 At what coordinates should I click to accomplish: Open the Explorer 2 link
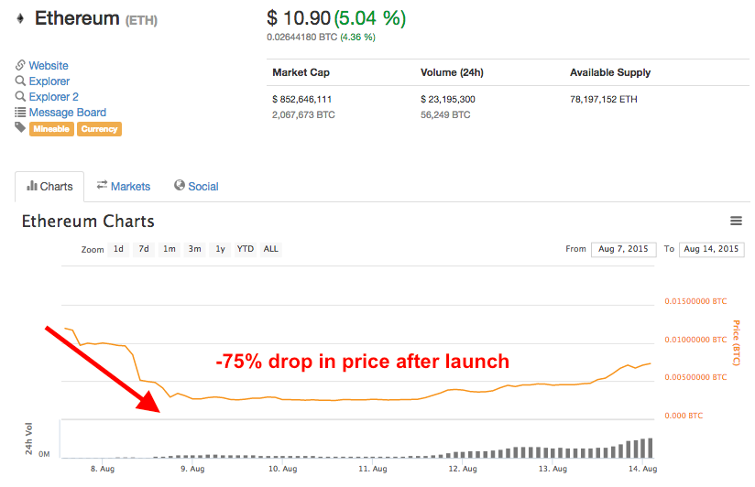[53, 97]
